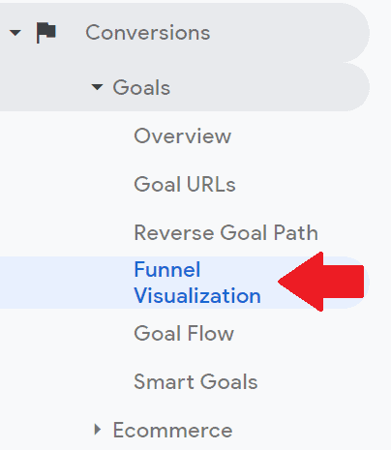The width and height of the screenshot is (391, 450).
Task: Open the Reverse Goal Path report
Action: tap(226, 232)
